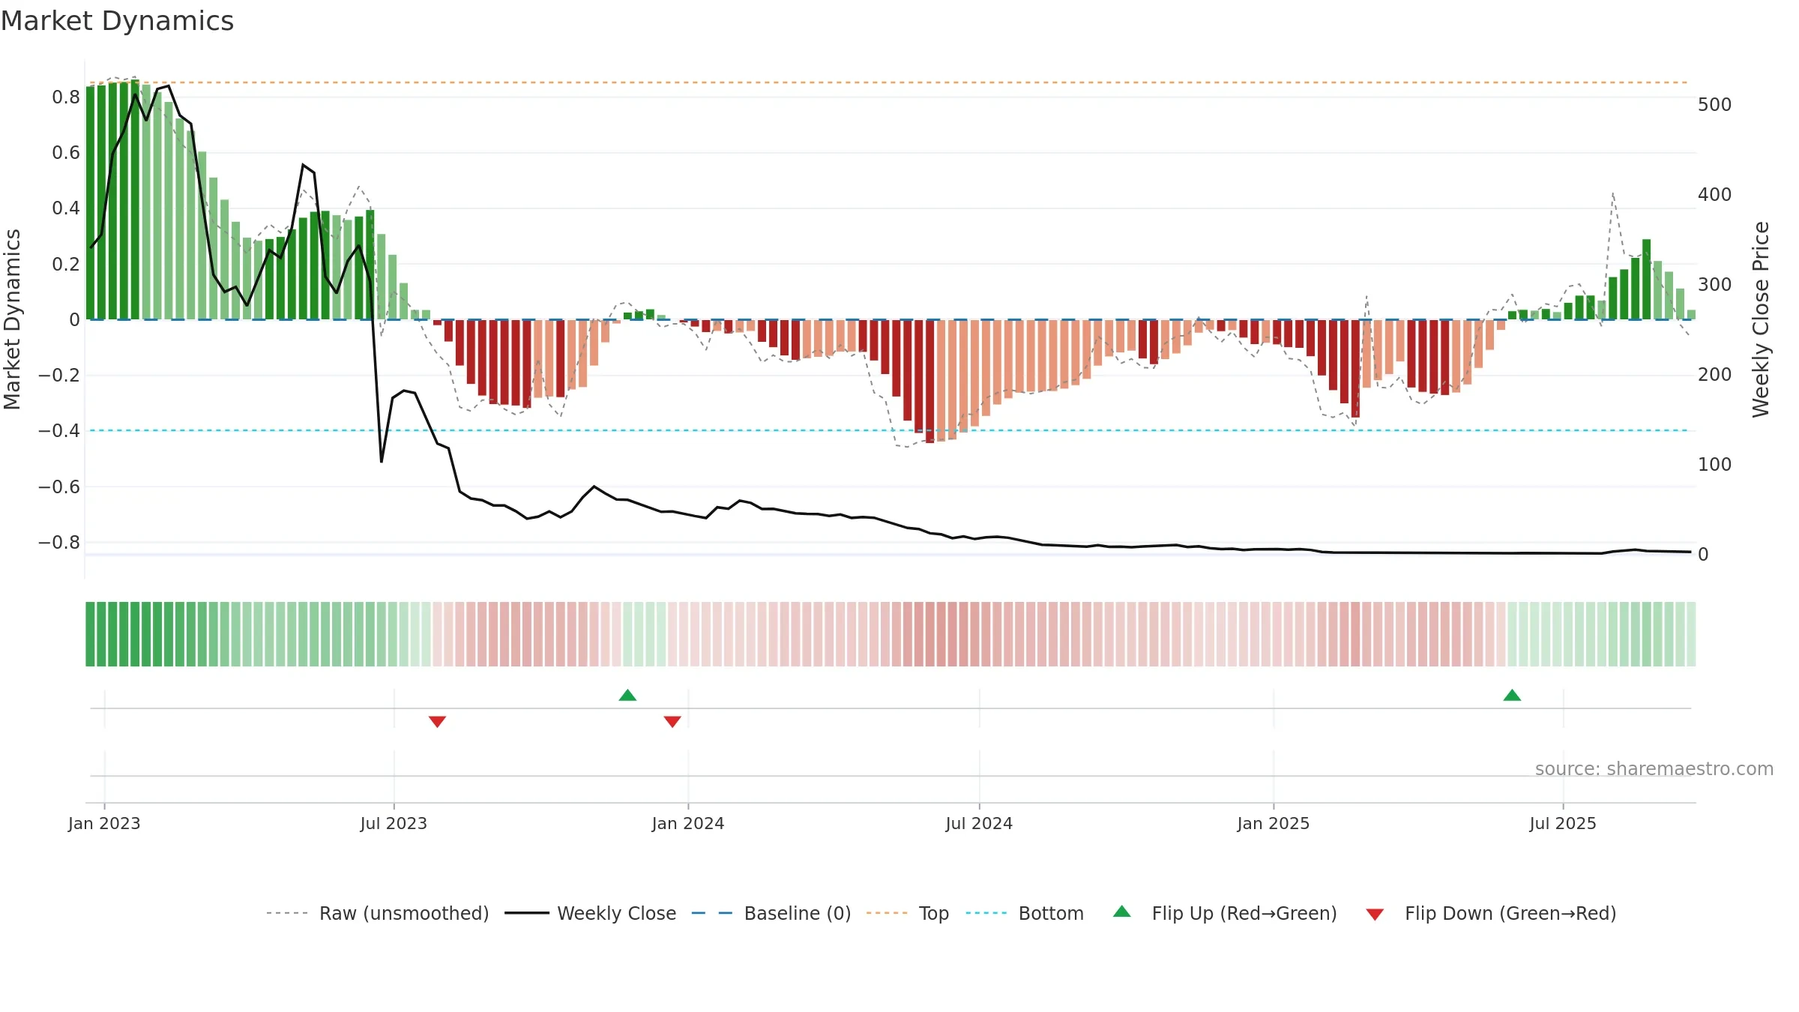This screenshot has height=1012, width=1799.
Task: Toggle the Weekly Close legend entry
Action: point(591,913)
